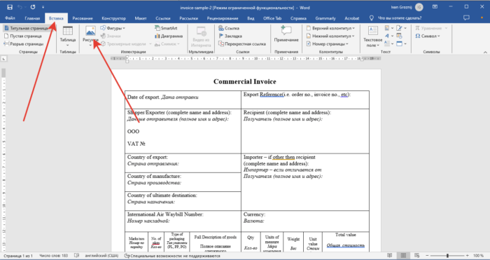Switch to the Главная tab
The height and width of the screenshot is (260, 490).
32,18
